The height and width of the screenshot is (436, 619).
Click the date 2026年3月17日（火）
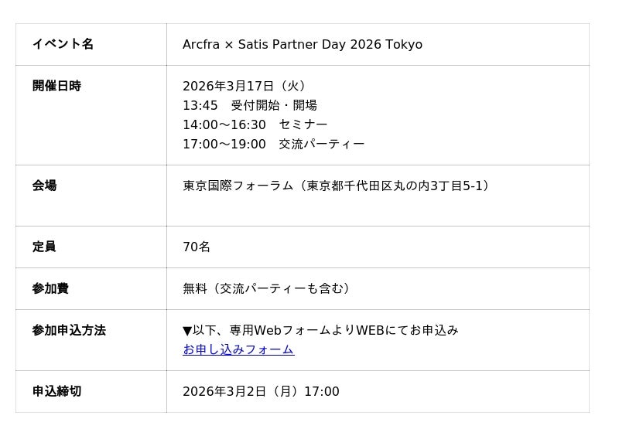(246, 86)
